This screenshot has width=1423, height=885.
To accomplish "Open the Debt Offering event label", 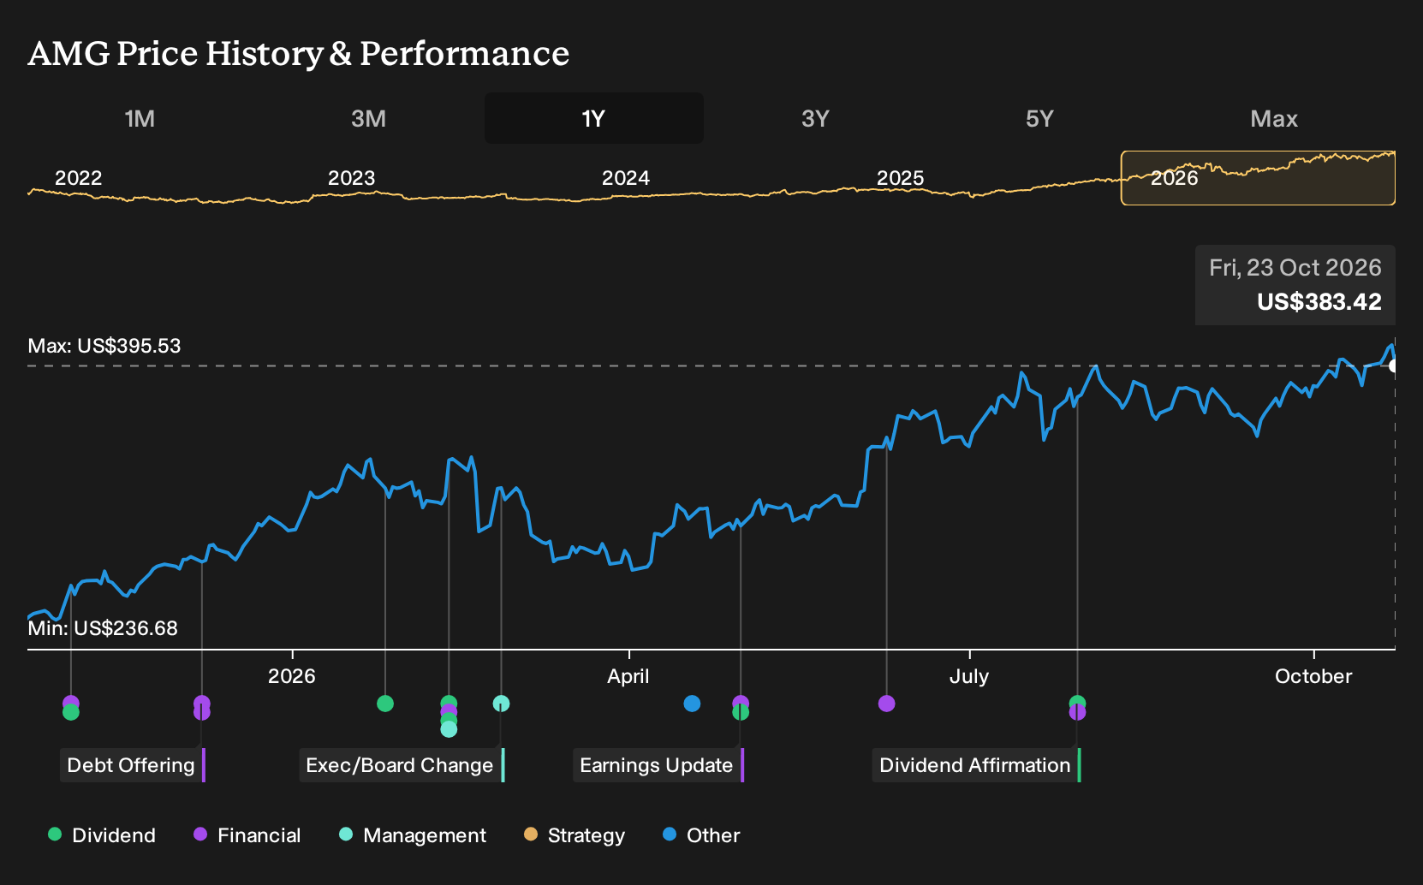I will (x=133, y=765).
